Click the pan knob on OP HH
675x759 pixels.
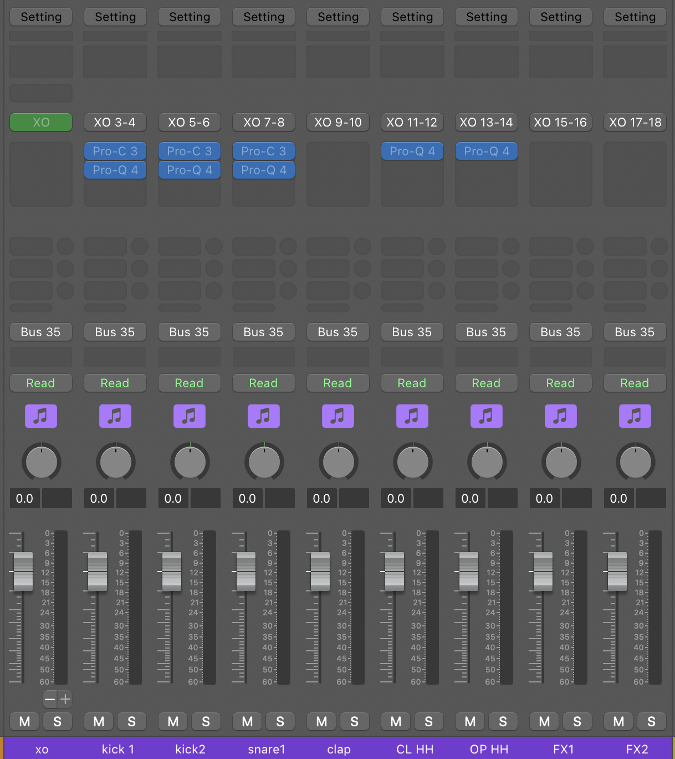(x=487, y=462)
